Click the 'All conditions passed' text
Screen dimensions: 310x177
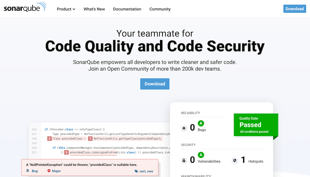click(x=254, y=132)
